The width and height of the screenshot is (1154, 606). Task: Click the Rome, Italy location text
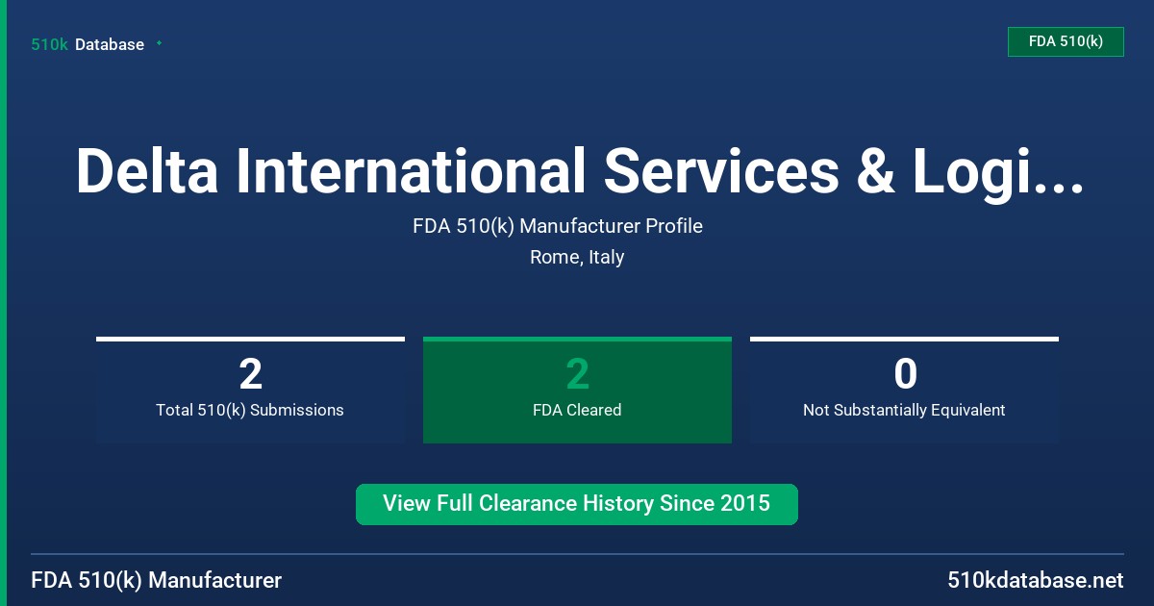pos(577,257)
